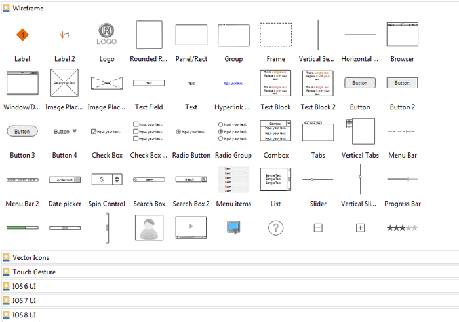This screenshot has height=322, width=459.
Task: Select the orange Label shape icon
Action: (x=22, y=35)
